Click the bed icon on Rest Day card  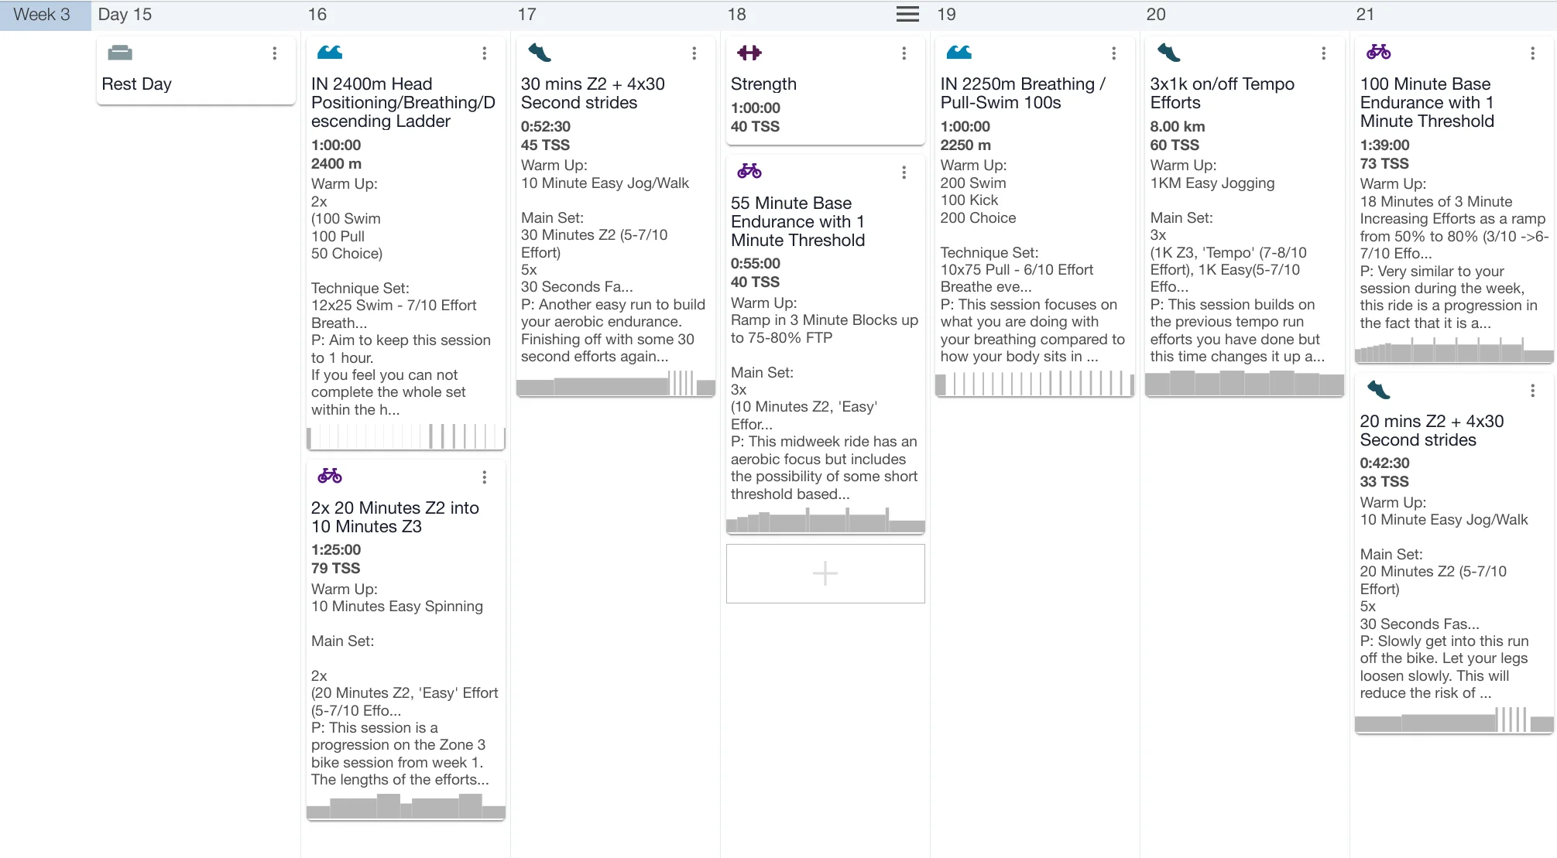coord(120,53)
